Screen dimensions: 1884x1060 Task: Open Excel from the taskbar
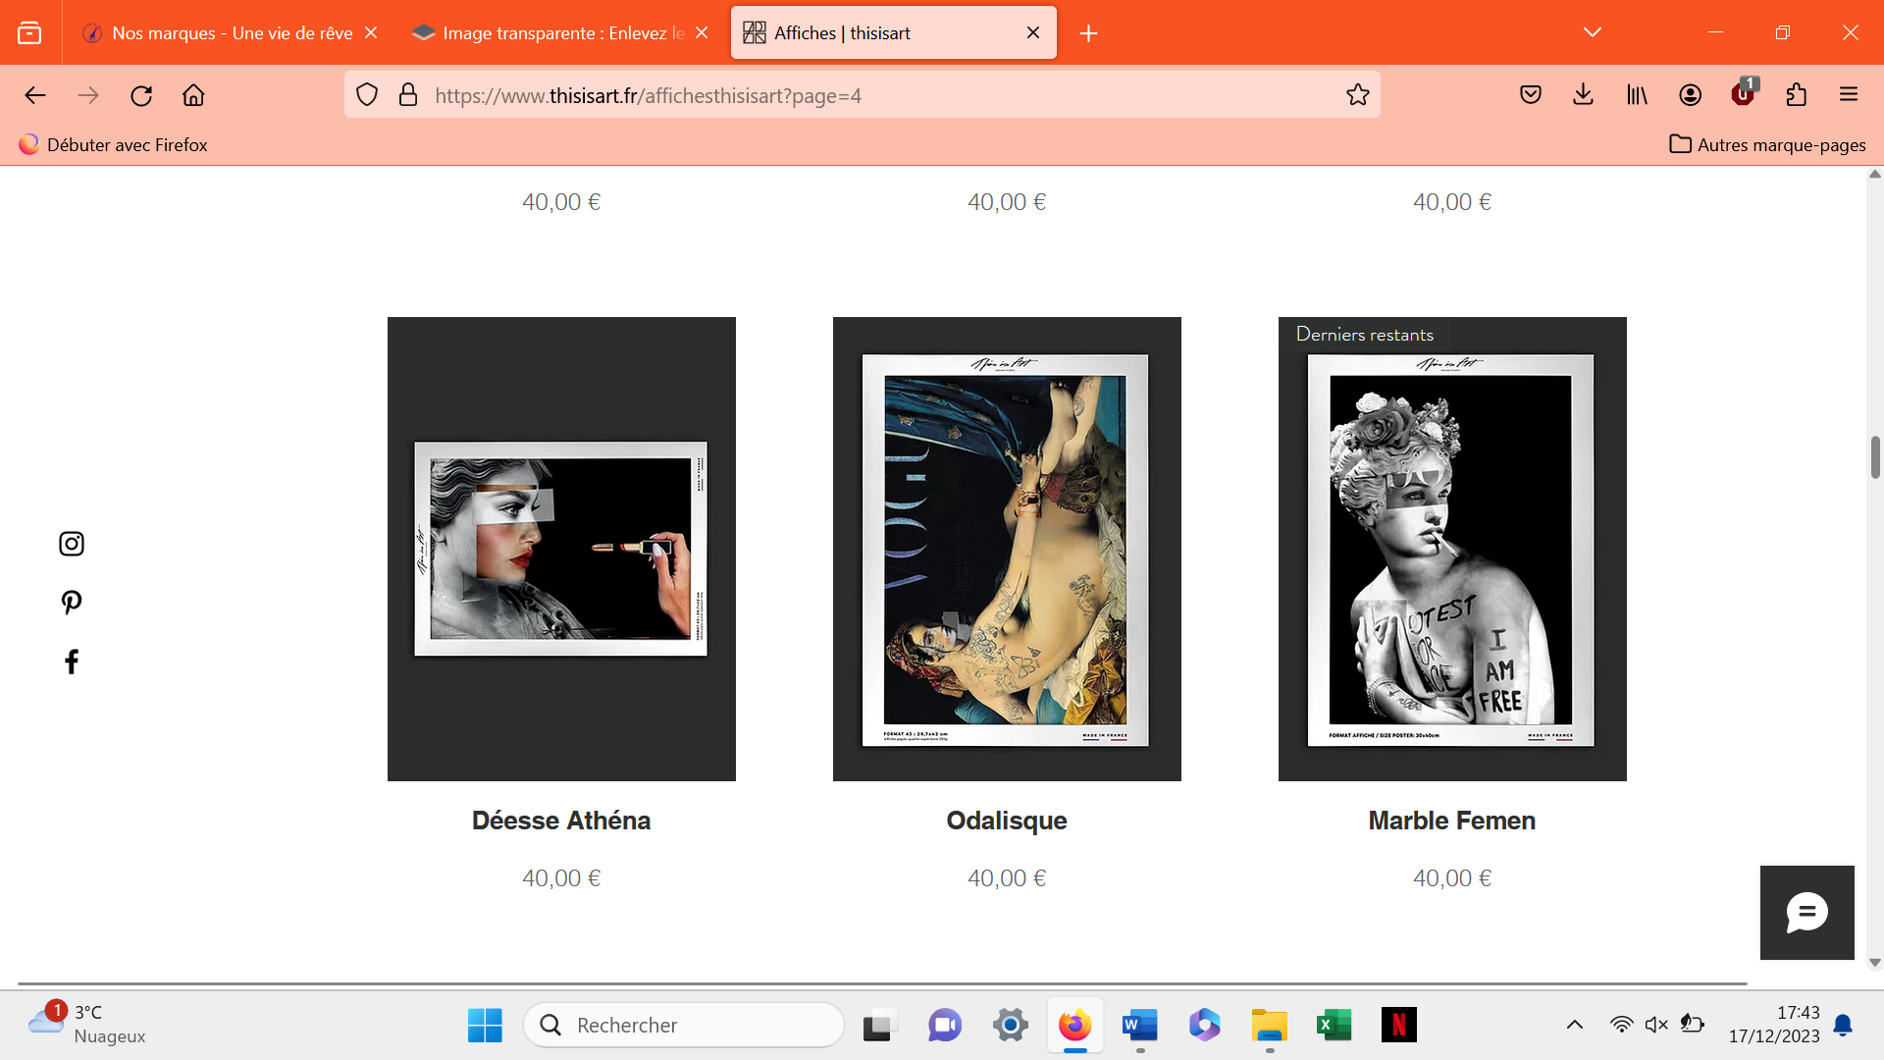pyautogui.click(x=1334, y=1026)
